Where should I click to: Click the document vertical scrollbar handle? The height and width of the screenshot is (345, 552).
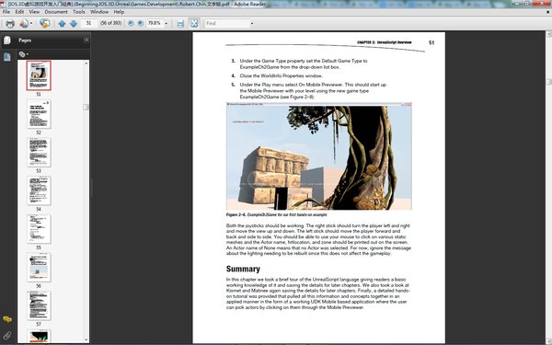click(549, 82)
